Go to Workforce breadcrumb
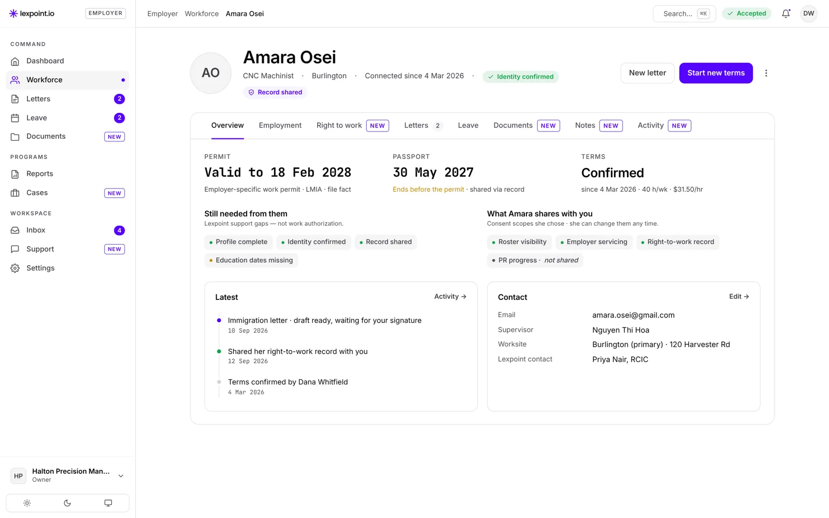This screenshot has width=829, height=518. coord(202,14)
